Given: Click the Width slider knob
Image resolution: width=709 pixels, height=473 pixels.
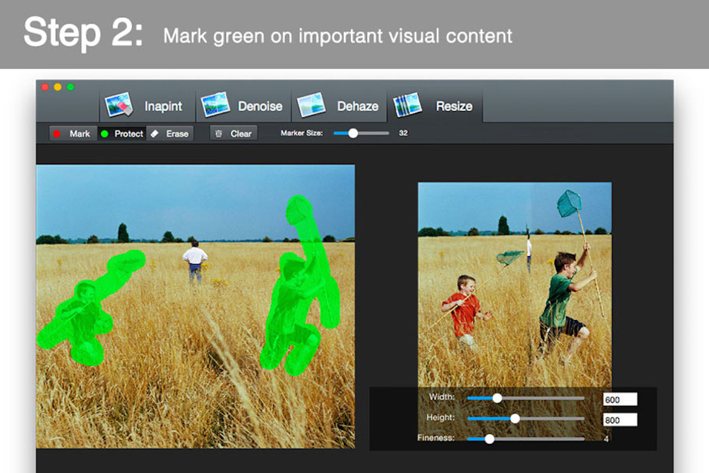Looking at the screenshot, I should click(x=497, y=398).
